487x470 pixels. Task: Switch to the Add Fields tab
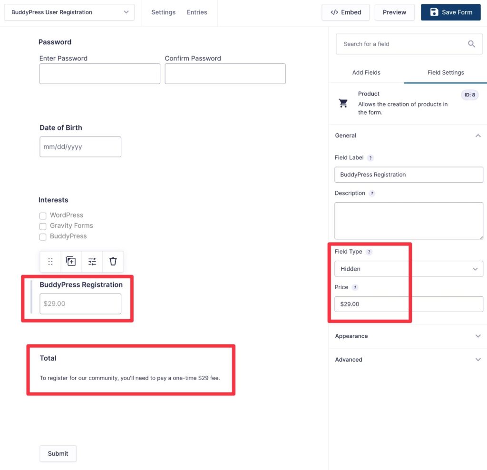click(x=366, y=72)
